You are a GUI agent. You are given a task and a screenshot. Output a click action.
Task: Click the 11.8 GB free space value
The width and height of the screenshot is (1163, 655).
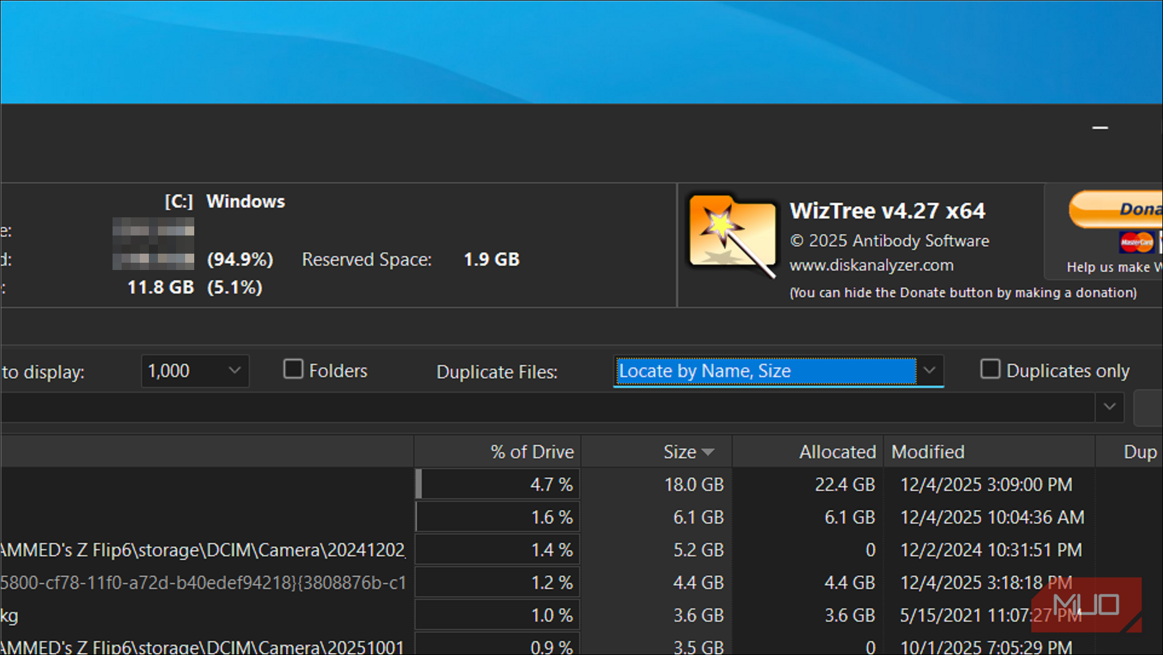coord(160,287)
